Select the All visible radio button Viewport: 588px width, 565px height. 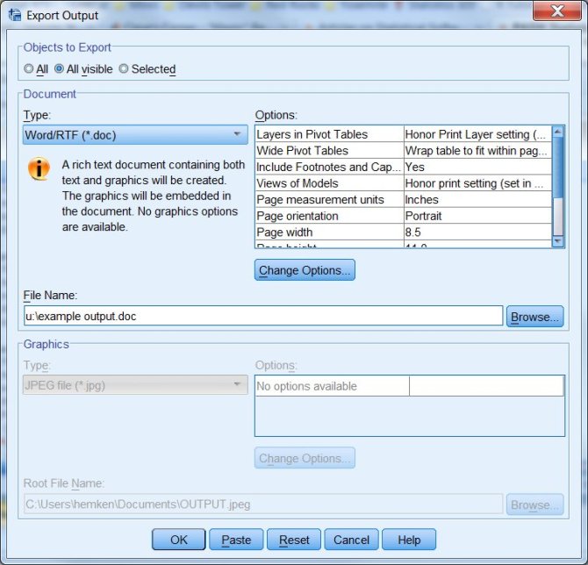pos(59,69)
